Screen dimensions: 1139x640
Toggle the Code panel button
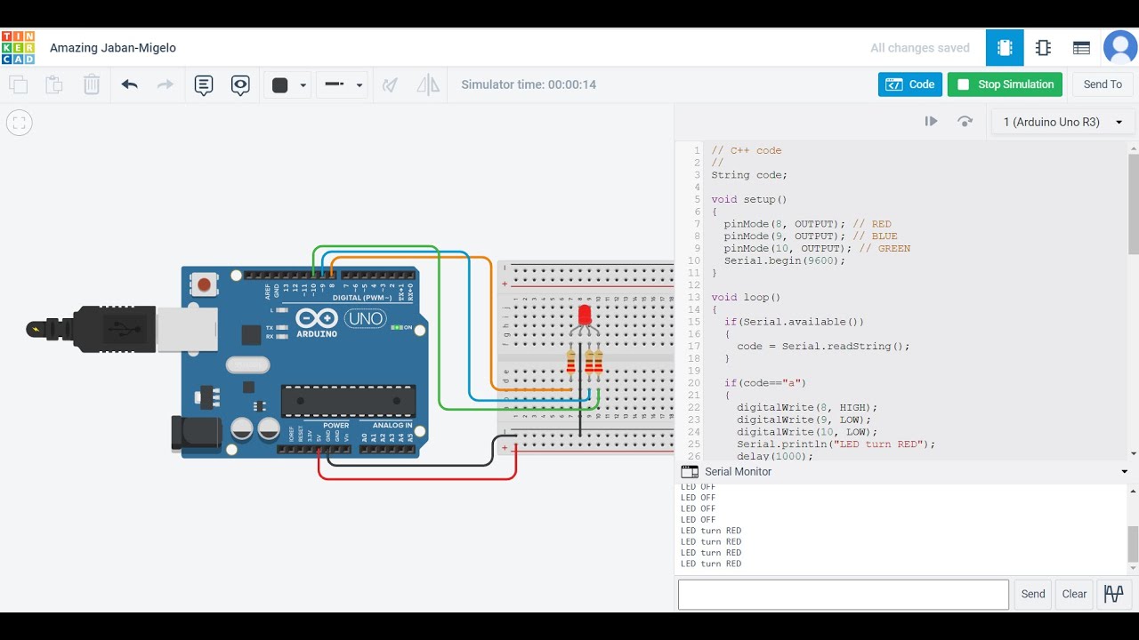(x=910, y=84)
